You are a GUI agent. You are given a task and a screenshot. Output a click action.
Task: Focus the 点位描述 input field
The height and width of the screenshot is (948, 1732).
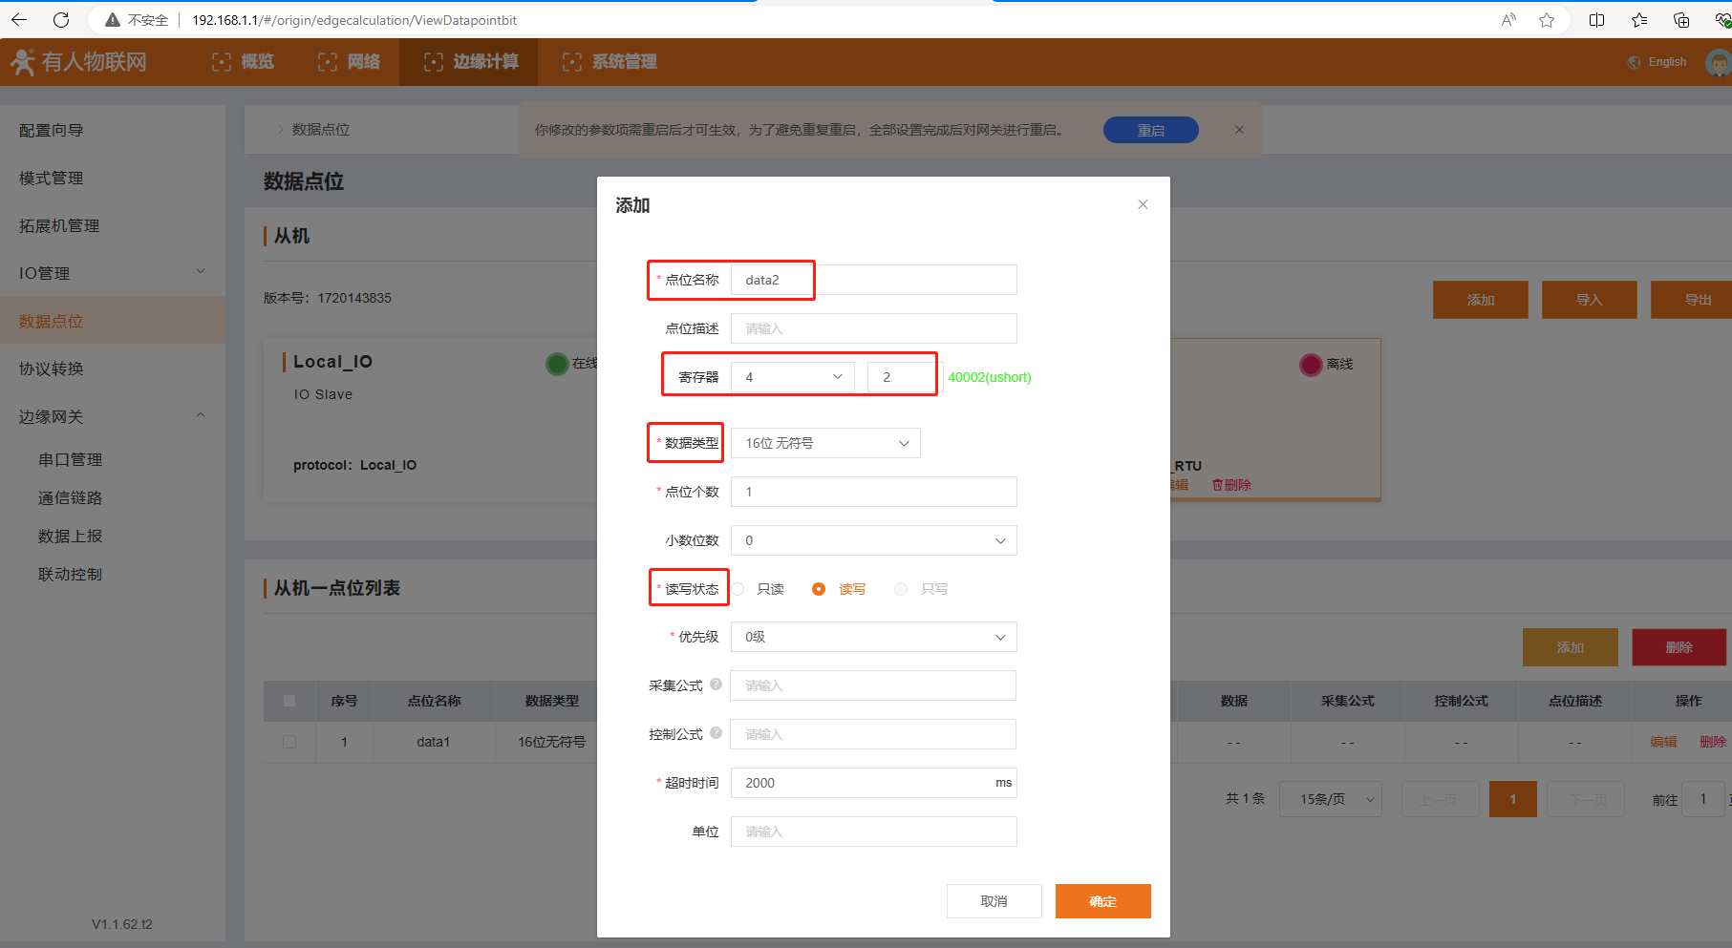(874, 328)
